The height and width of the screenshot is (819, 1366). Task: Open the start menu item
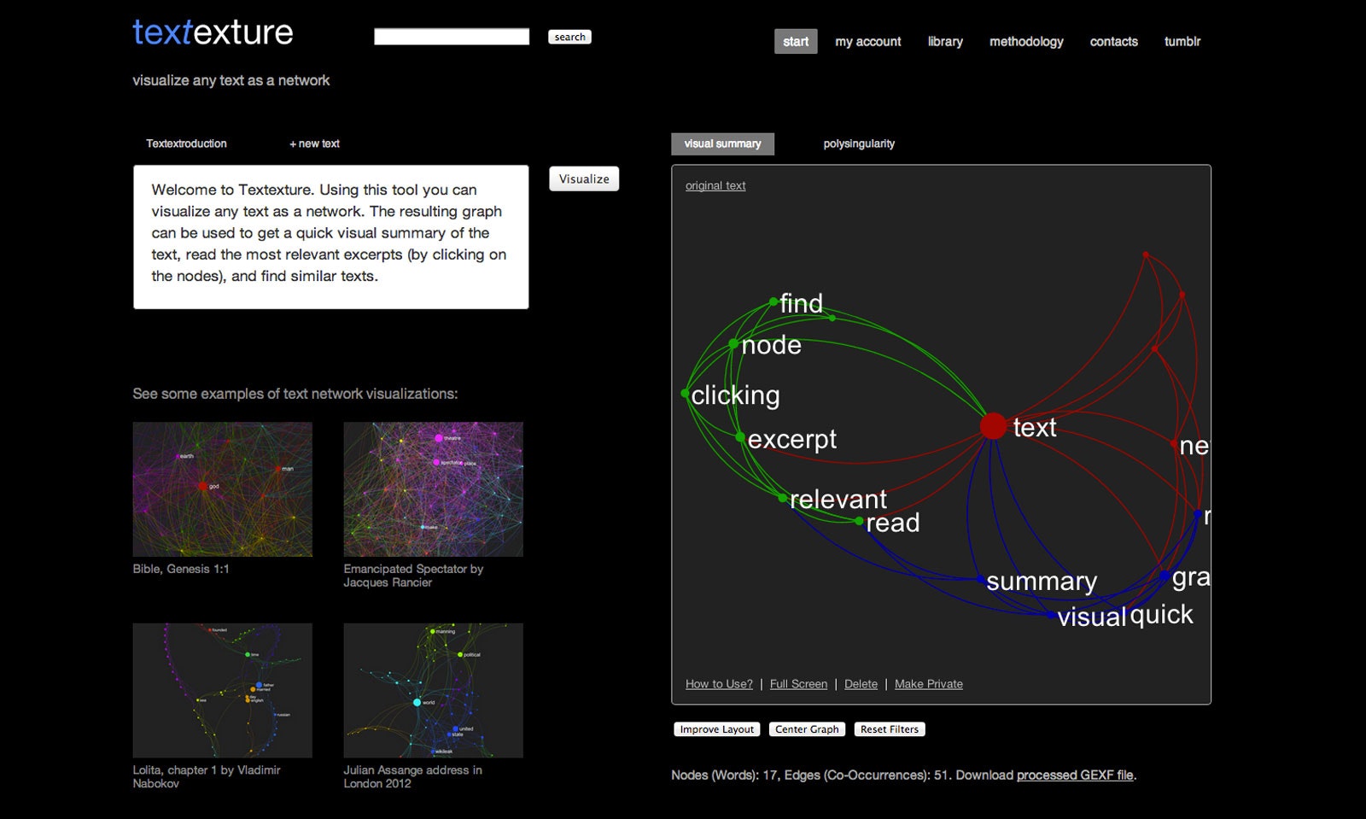coord(796,41)
